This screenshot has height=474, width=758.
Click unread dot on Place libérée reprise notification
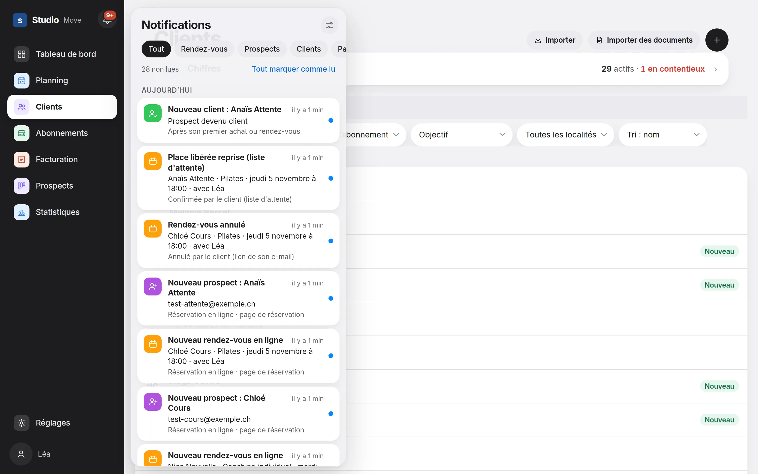tap(331, 178)
